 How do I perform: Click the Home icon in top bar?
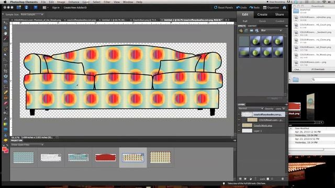point(284,7)
